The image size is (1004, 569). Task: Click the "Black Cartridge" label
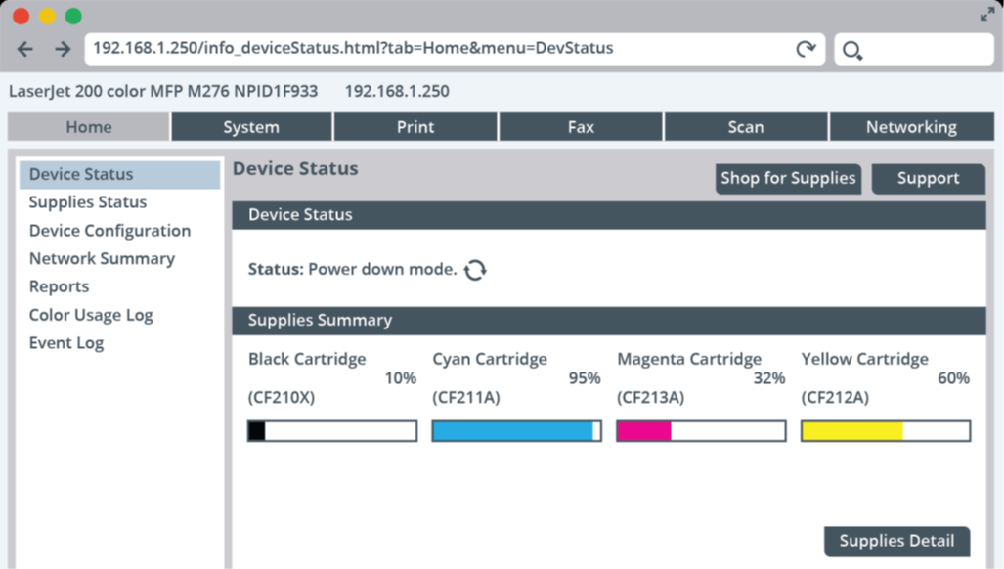tap(307, 359)
